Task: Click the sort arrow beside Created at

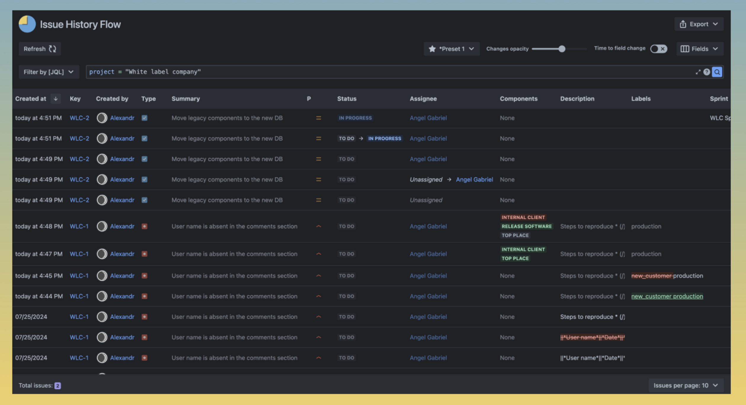Action: point(55,99)
